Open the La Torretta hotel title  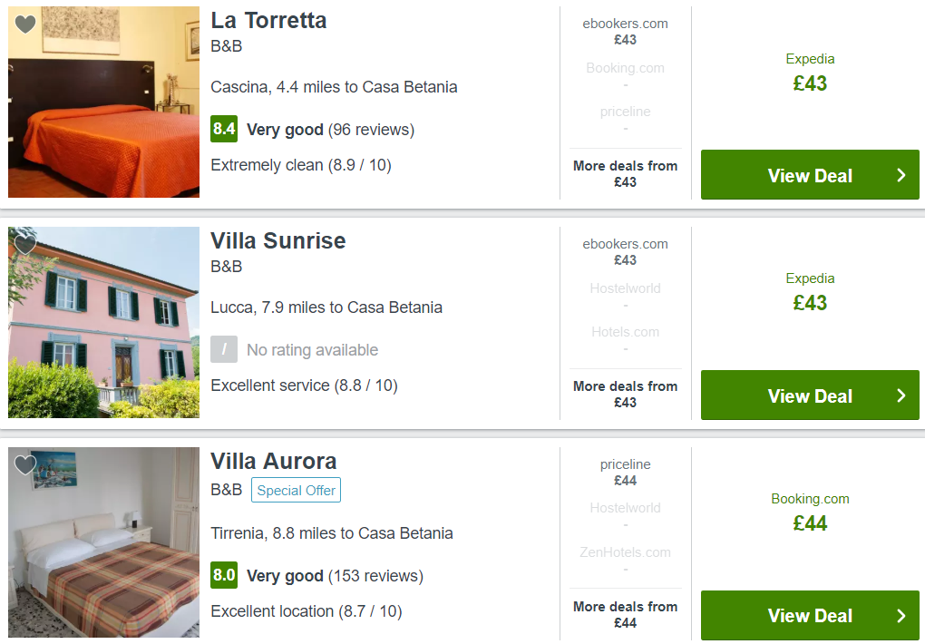point(268,21)
